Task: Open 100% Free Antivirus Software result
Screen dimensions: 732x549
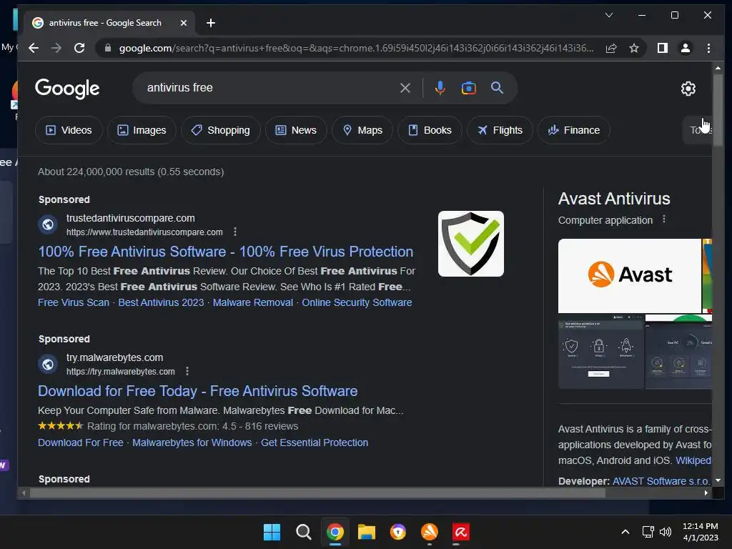Action: (225, 252)
